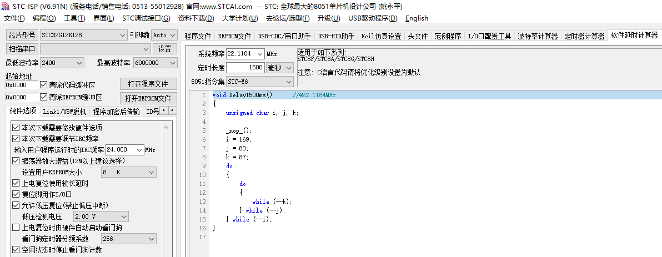This screenshot has width=662, height=257.
Task: Open the 资料下载(D) menu
Action: click(196, 18)
